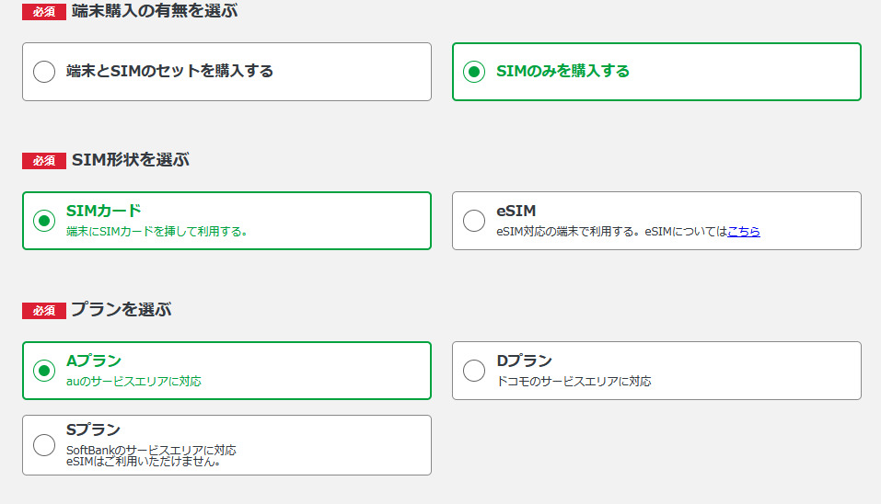The height and width of the screenshot is (504, 881).
Task: Click the description 端末にSIMカードを挿して利用する
Action: click(156, 232)
